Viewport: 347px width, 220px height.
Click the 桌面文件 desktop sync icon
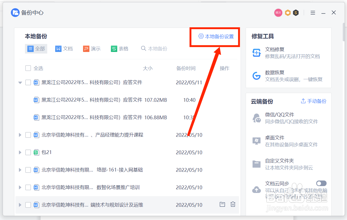(x=256, y=141)
